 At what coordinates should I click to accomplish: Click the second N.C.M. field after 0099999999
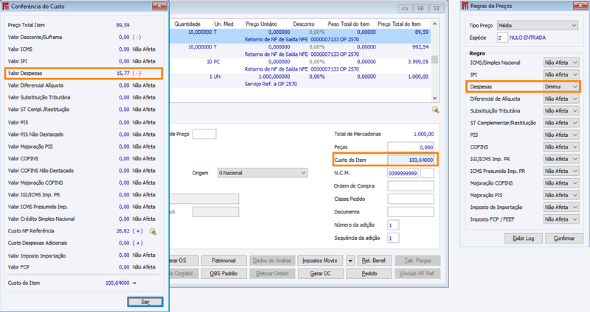point(427,173)
